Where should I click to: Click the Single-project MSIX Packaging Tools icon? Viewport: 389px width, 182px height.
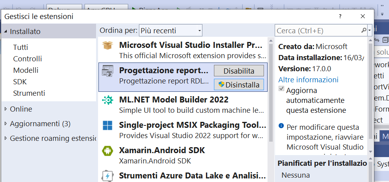coord(108,126)
